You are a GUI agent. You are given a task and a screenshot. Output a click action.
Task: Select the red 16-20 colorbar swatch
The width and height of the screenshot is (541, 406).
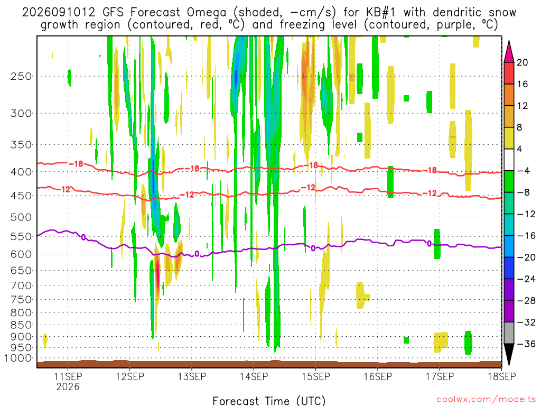click(x=509, y=73)
